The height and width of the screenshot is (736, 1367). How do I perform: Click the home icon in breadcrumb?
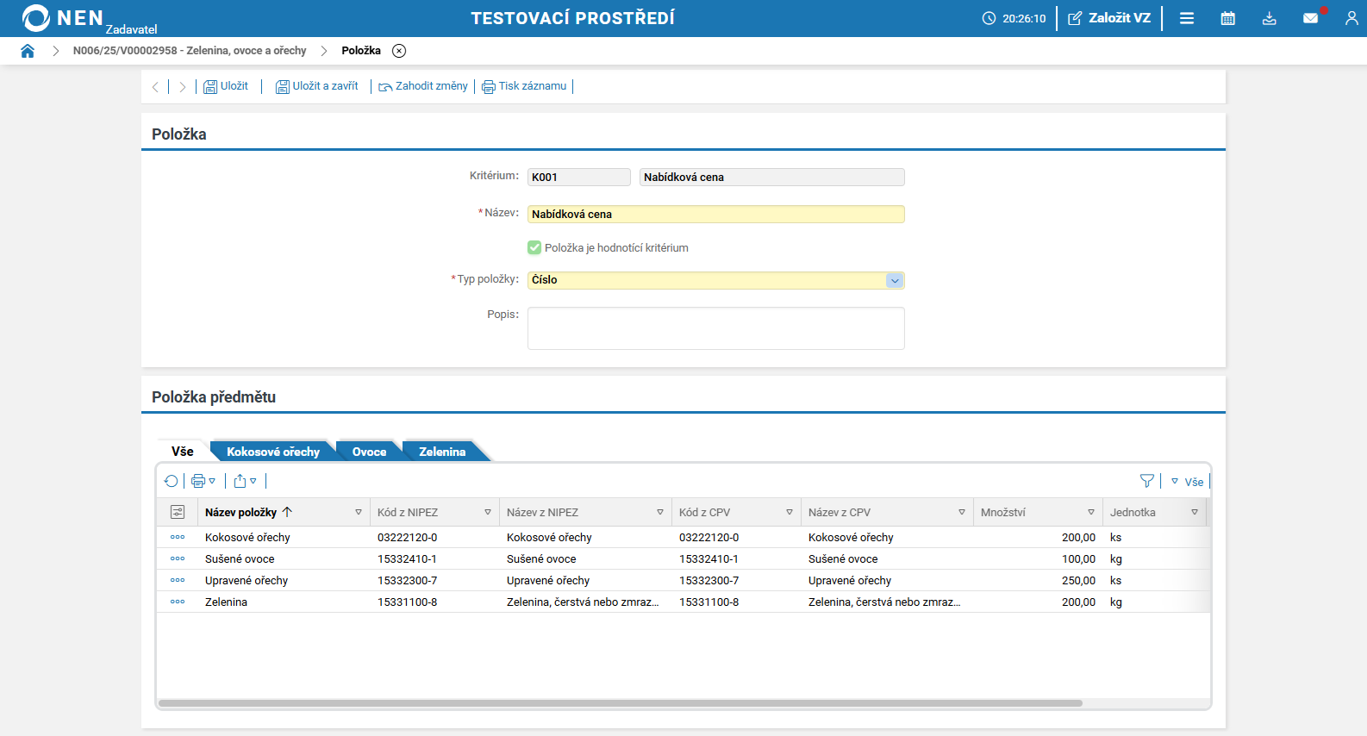[28, 51]
